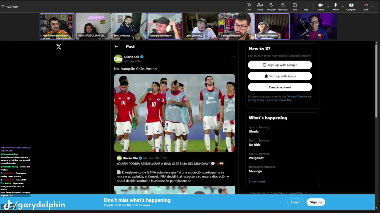380x213 pixels.
Task: Click the back arrow beside Post
Action: coord(116,46)
